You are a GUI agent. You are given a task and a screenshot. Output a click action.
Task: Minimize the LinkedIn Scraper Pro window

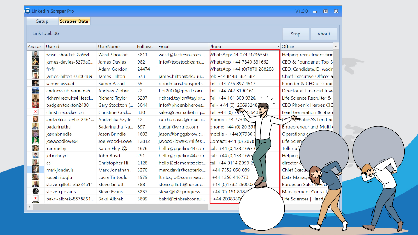(315, 11)
